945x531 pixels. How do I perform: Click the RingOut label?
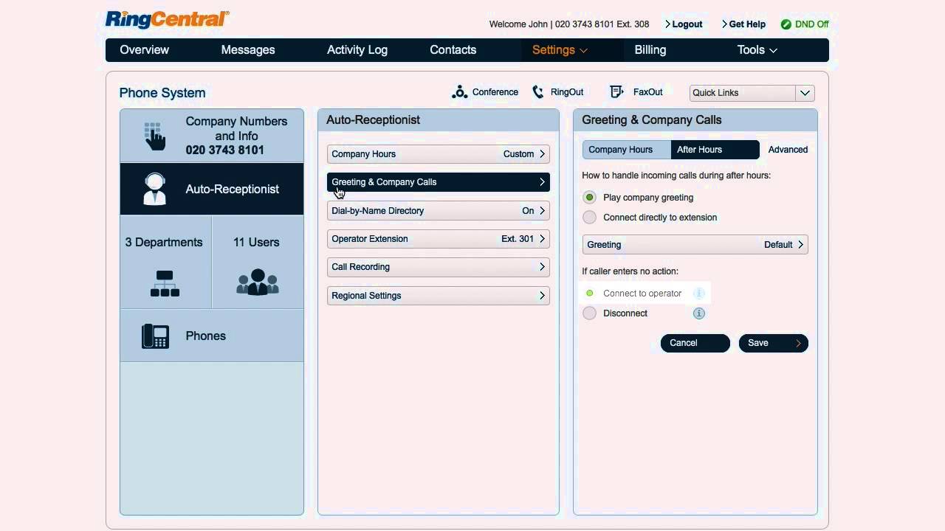coord(567,92)
